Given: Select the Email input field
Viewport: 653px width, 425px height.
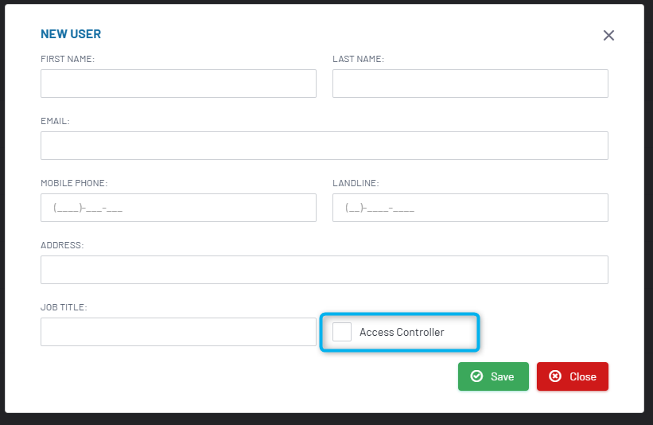Looking at the screenshot, I should [324, 146].
